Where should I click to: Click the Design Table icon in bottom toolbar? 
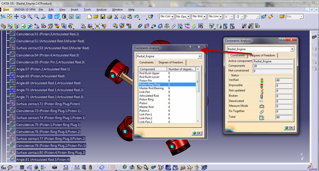point(22,167)
